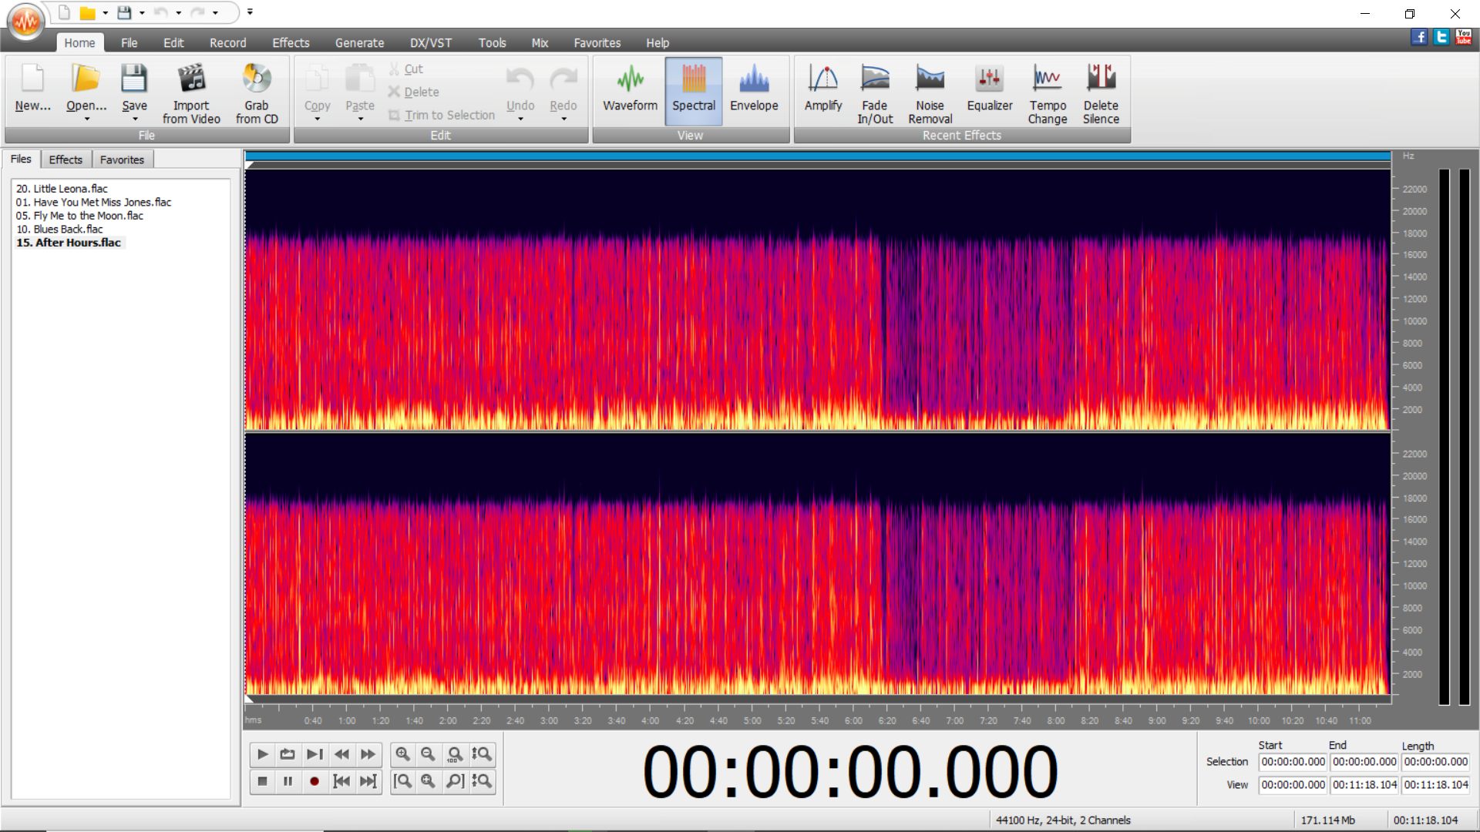Reset zoom to 100 percent
1480x832 pixels.
tap(455, 755)
